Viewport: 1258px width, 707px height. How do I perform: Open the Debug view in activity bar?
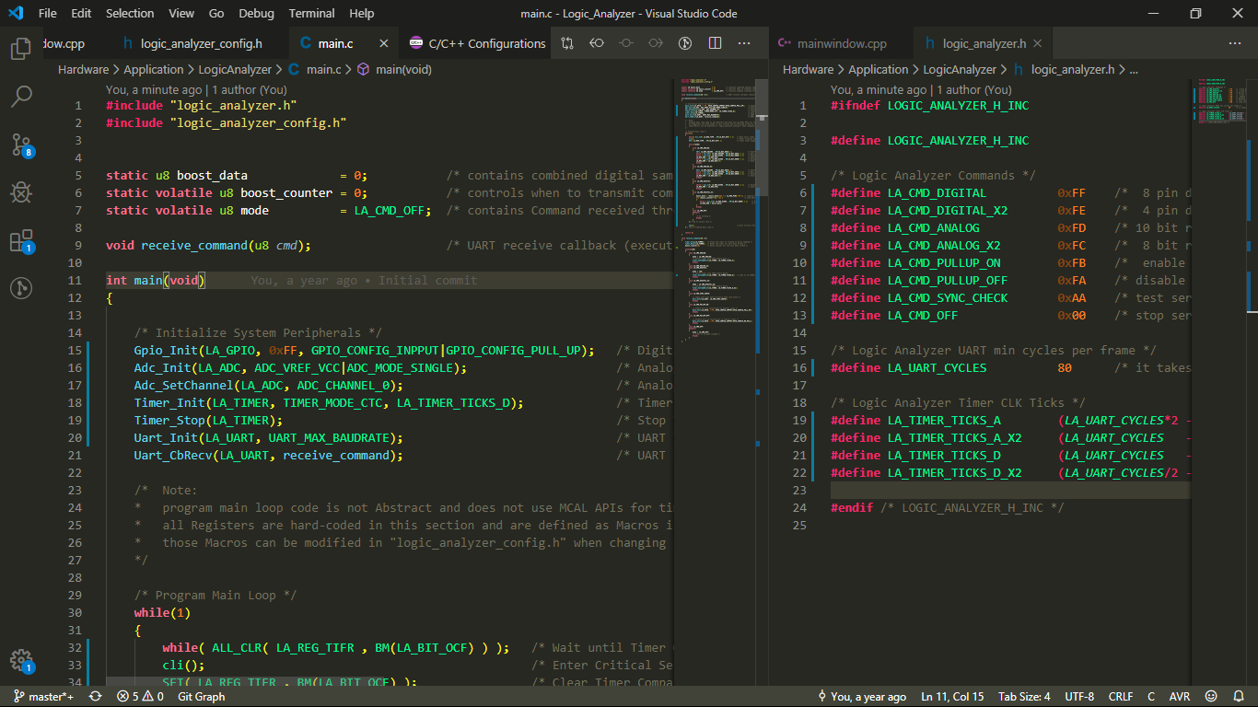click(20, 192)
